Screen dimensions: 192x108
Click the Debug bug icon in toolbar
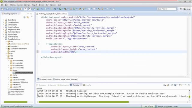coord(55,9)
